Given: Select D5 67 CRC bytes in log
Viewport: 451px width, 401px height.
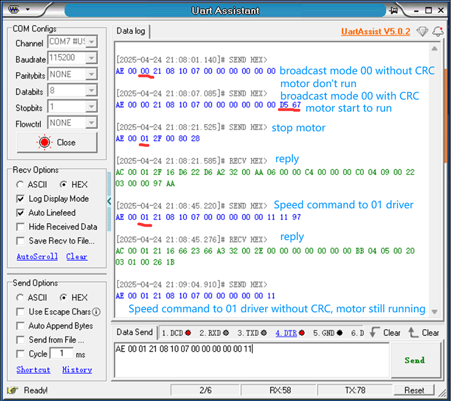Looking at the screenshot, I should [290, 105].
